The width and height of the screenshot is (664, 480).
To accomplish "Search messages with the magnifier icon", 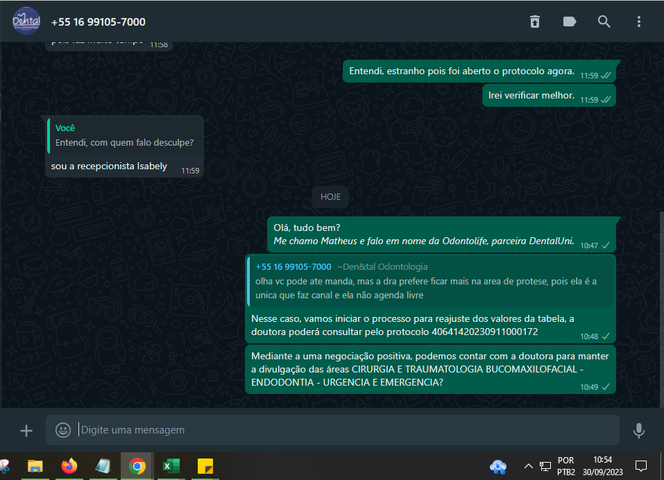I will [604, 22].
